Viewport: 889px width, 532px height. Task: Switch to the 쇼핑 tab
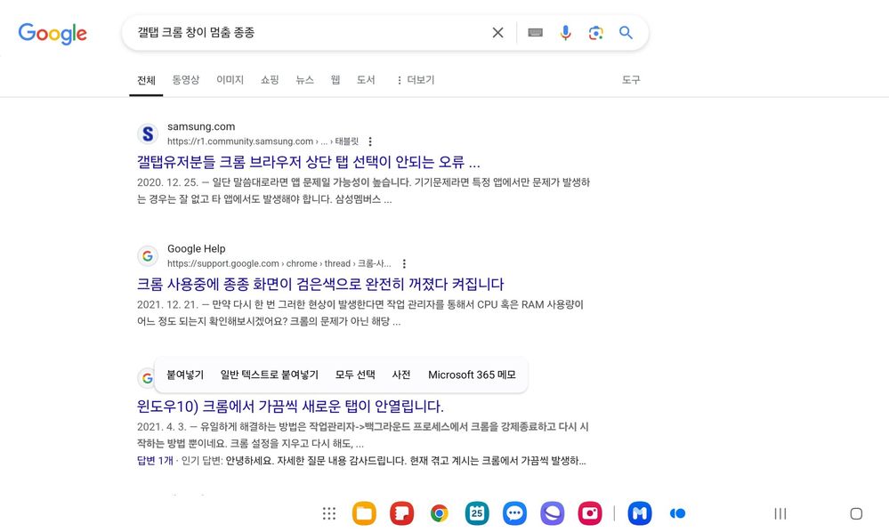pyautogui.click(x=270, y=80)
